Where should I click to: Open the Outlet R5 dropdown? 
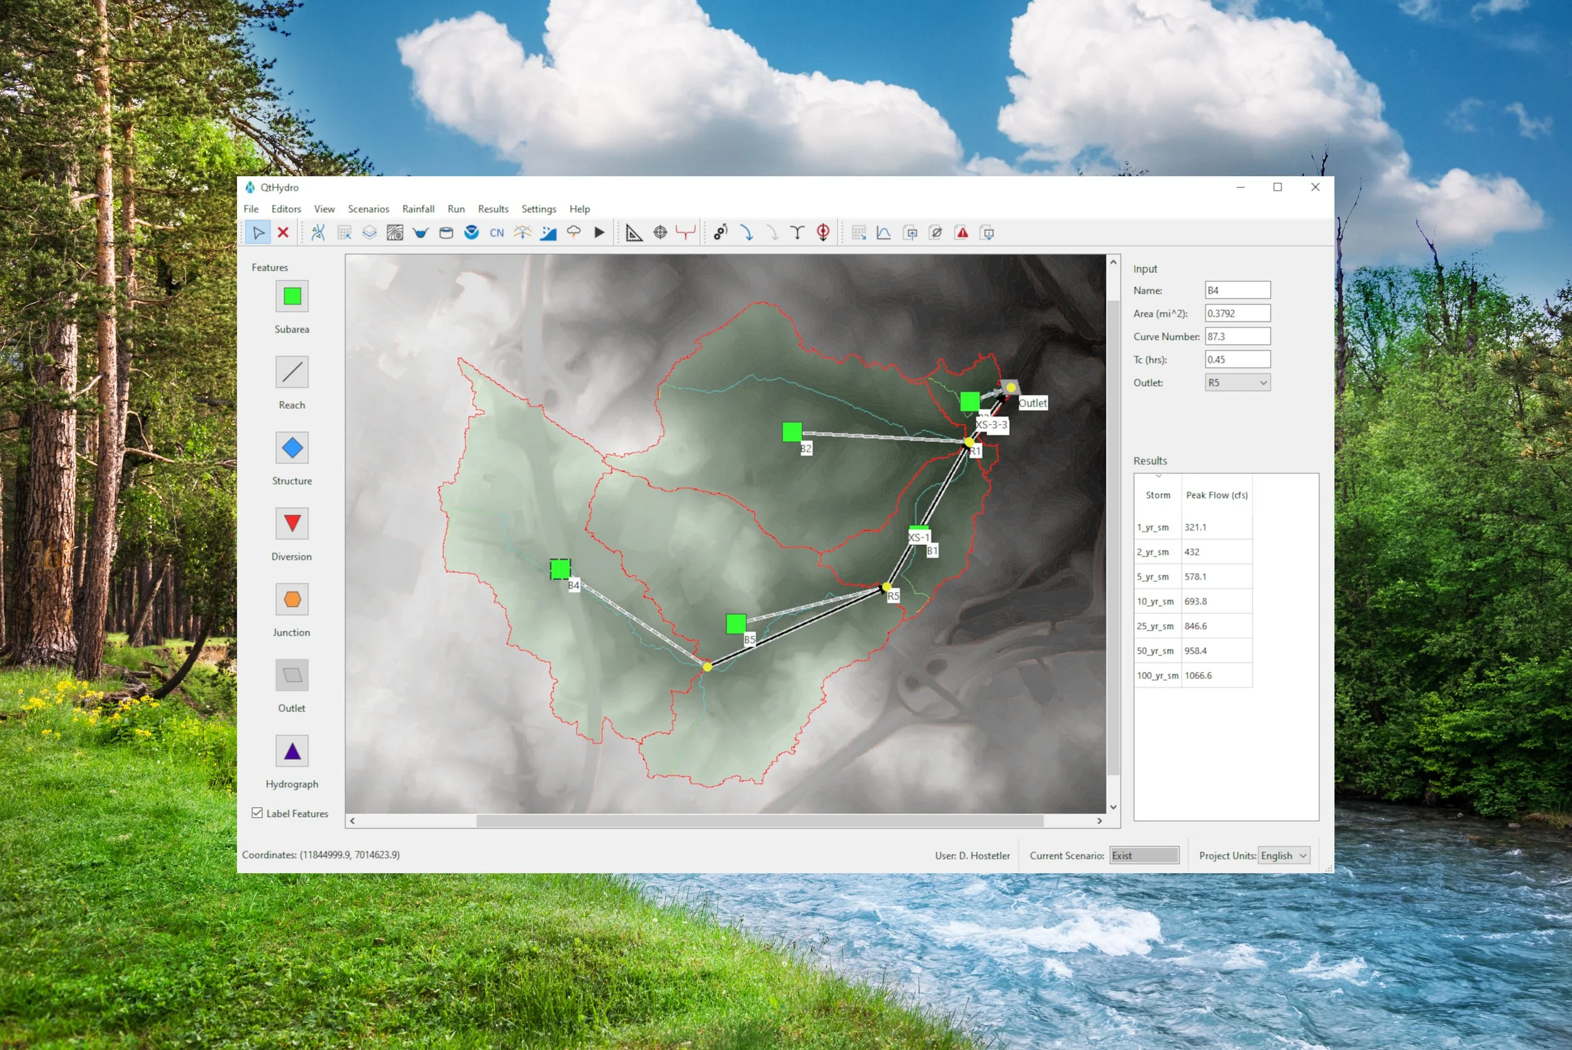tap(1237, 383)
